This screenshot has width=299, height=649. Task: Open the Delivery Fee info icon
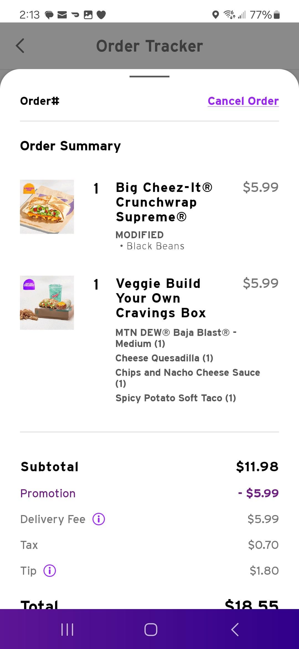click(x=99, y=519)
